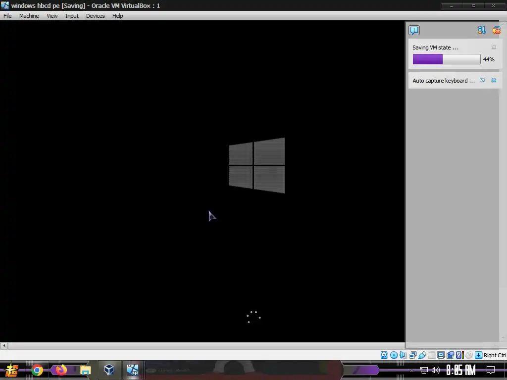Minimize the VirtualBox VM window
This screenshot has width=507, height=380.
(x=452, y=6)
